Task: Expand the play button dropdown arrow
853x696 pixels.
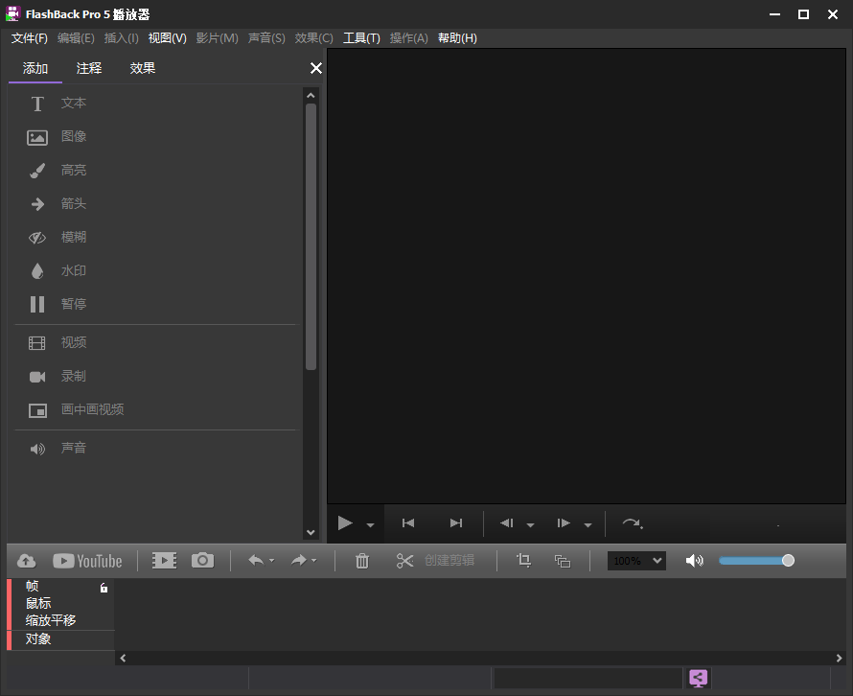Action: coord(370,523)
